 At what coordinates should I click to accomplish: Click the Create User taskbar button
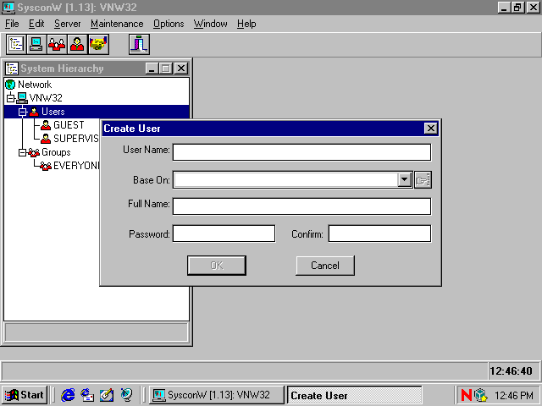(x=355, y=395)
